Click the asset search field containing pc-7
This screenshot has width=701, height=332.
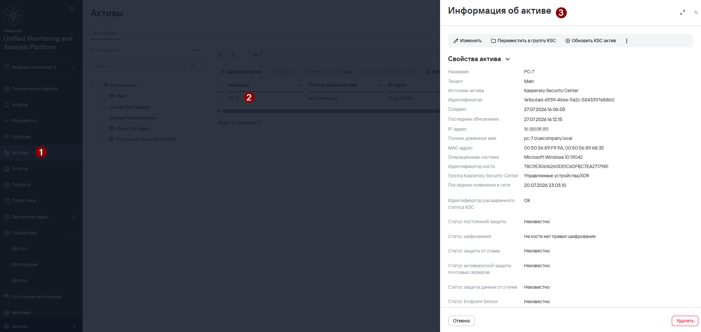tap(344, 54)
